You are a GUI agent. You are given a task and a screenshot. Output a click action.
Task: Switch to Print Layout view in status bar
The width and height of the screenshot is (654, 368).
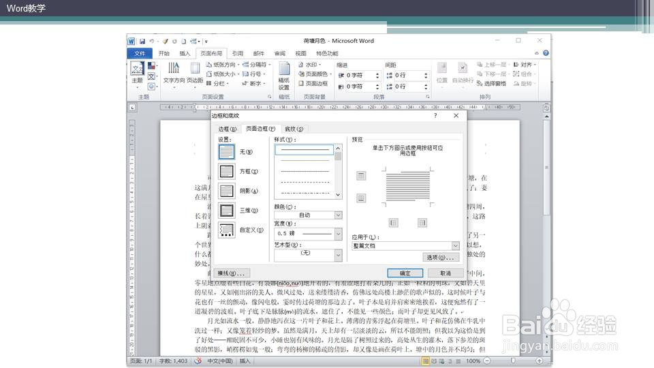tap(425, 361)
